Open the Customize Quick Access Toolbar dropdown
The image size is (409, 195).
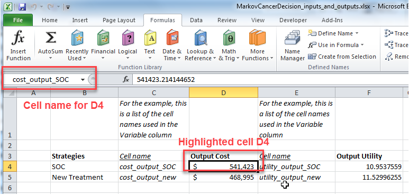68,7
